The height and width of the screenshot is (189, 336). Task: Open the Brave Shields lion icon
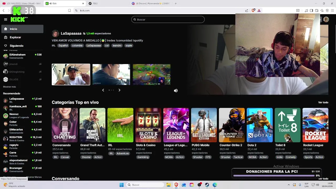(253, 10)
